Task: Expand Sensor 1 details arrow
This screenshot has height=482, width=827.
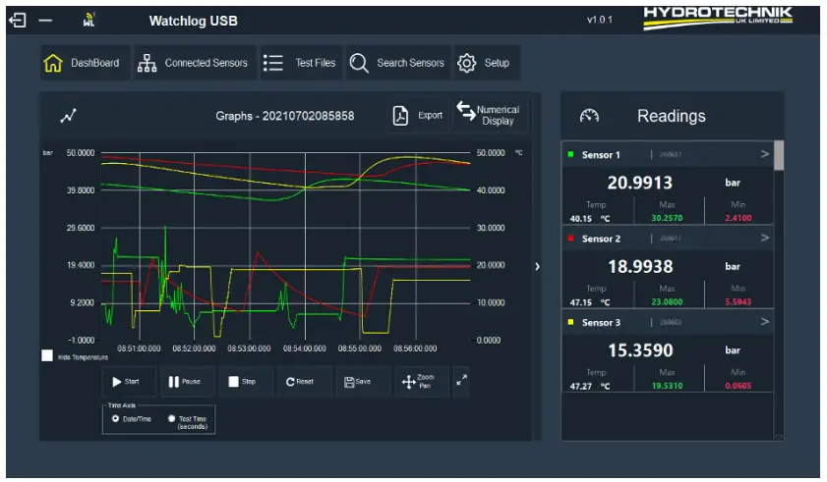Action: pyautogui.click(x=764, y=154)
